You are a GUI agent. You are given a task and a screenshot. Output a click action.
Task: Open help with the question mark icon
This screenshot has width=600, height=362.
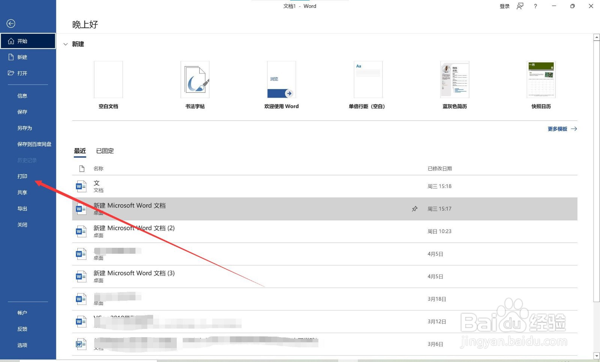(x=535, y=6)
